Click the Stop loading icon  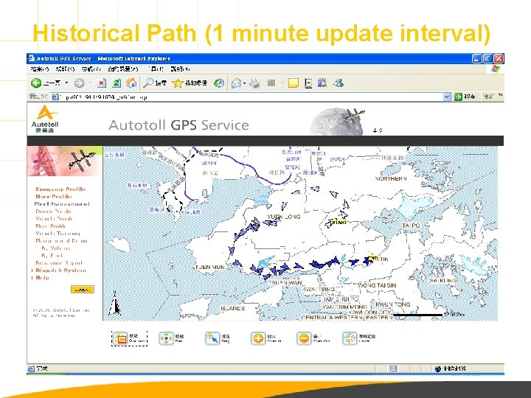coord(102,83)
